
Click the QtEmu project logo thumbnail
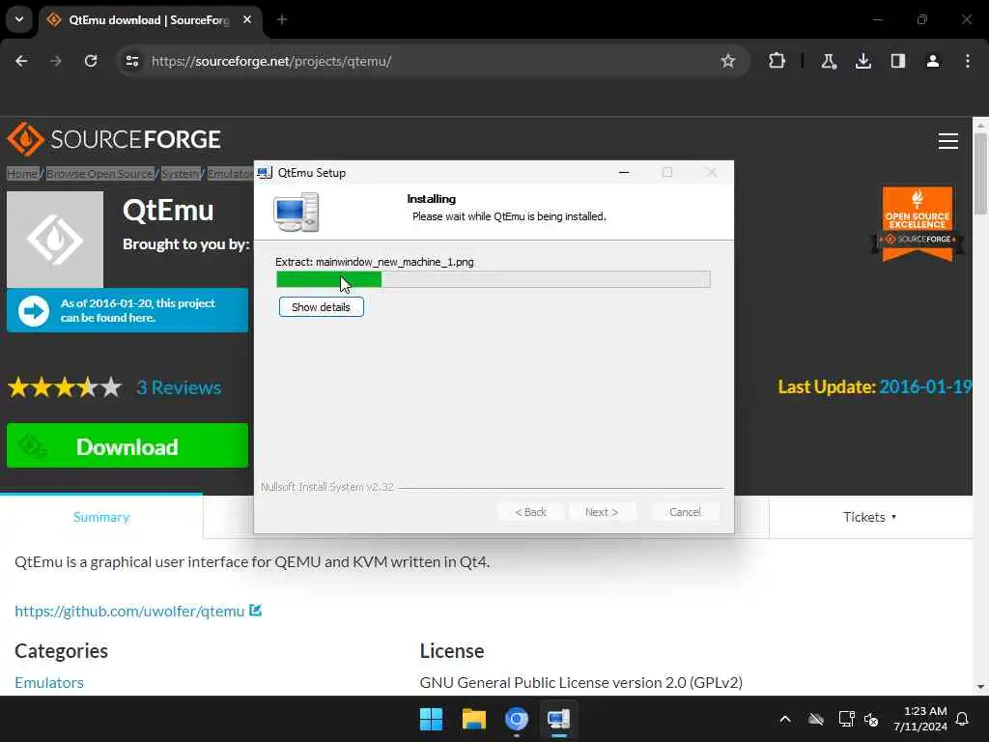(55, 240)
